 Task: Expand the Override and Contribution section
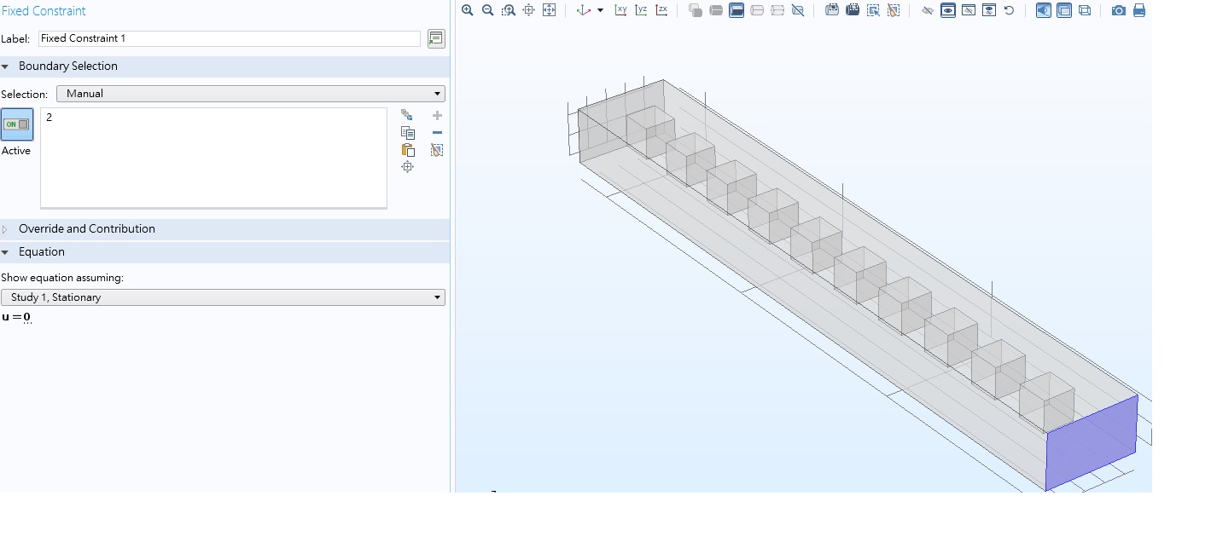tap(87, 228)
